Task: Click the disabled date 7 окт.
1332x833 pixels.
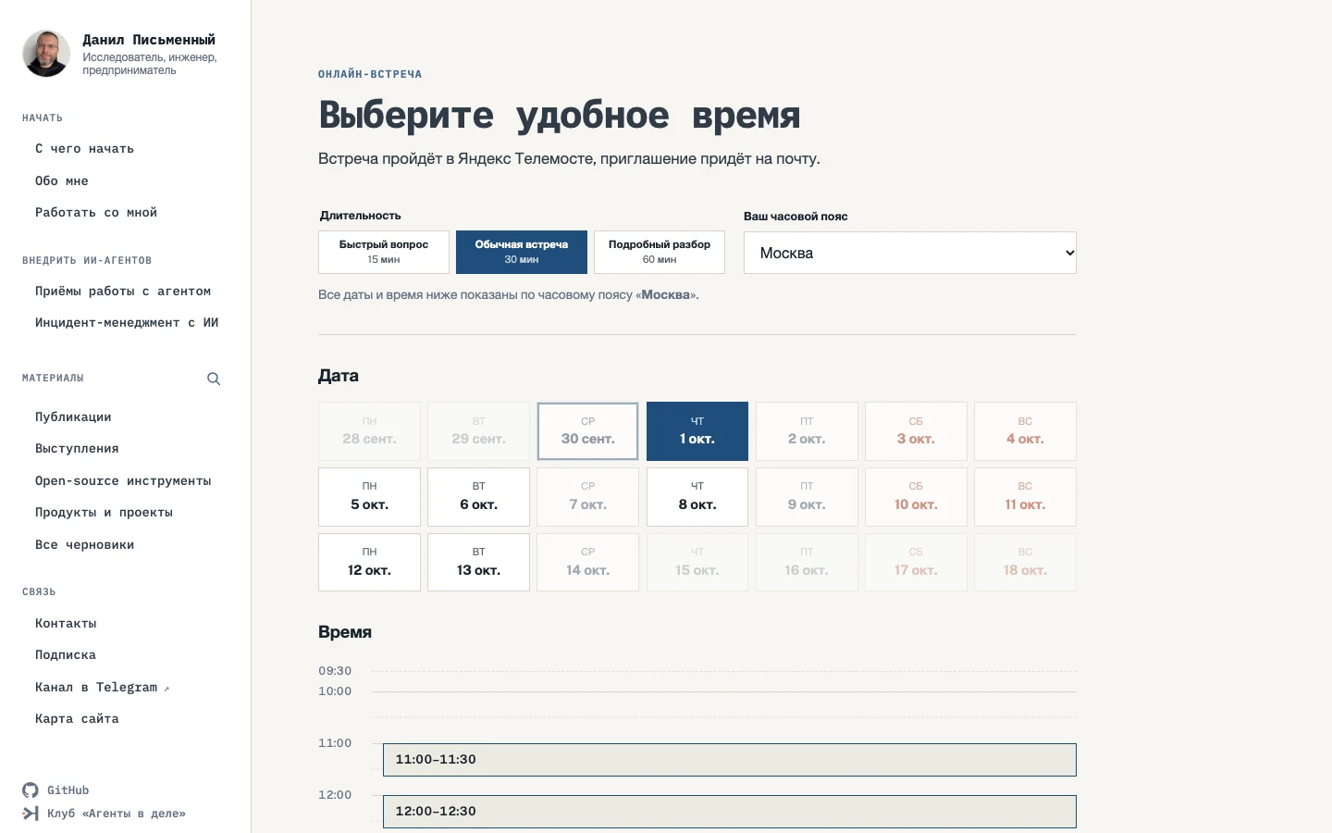Action: [588, 497]
